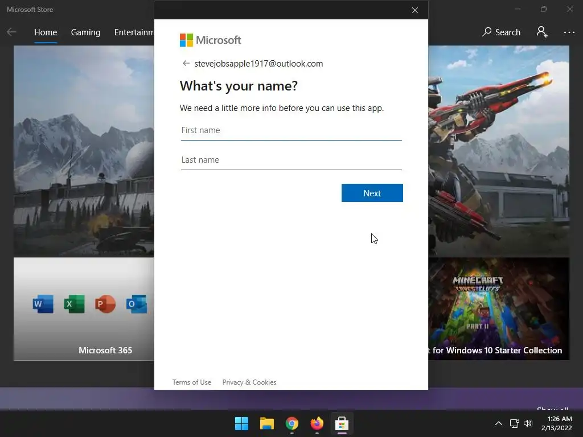Close the Microsoft sign-in dialog
The height and width of the screenshot is (437, 583).
[415, 10]
